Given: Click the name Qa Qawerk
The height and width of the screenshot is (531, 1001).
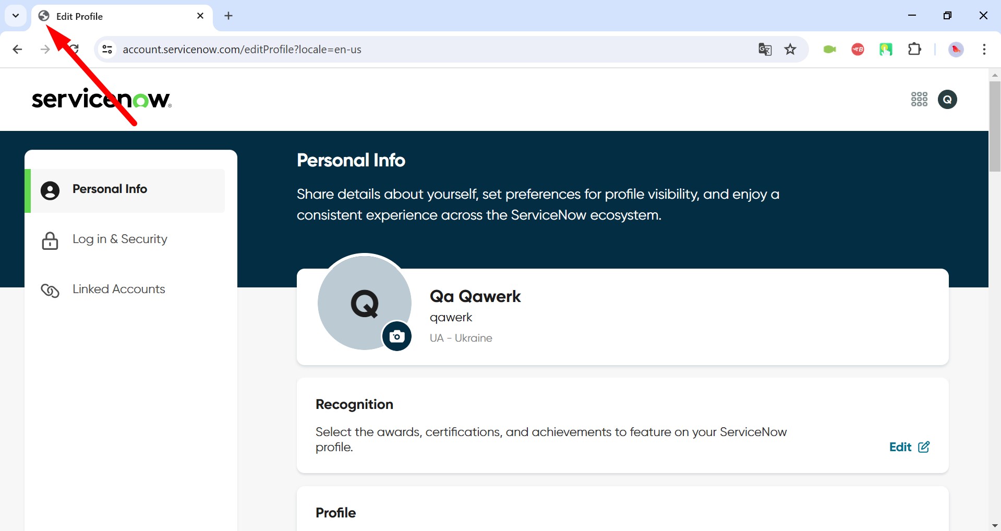Looking at the screenshot, I should 475,296.
